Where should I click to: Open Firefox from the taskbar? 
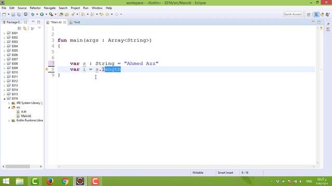point(50,181)
